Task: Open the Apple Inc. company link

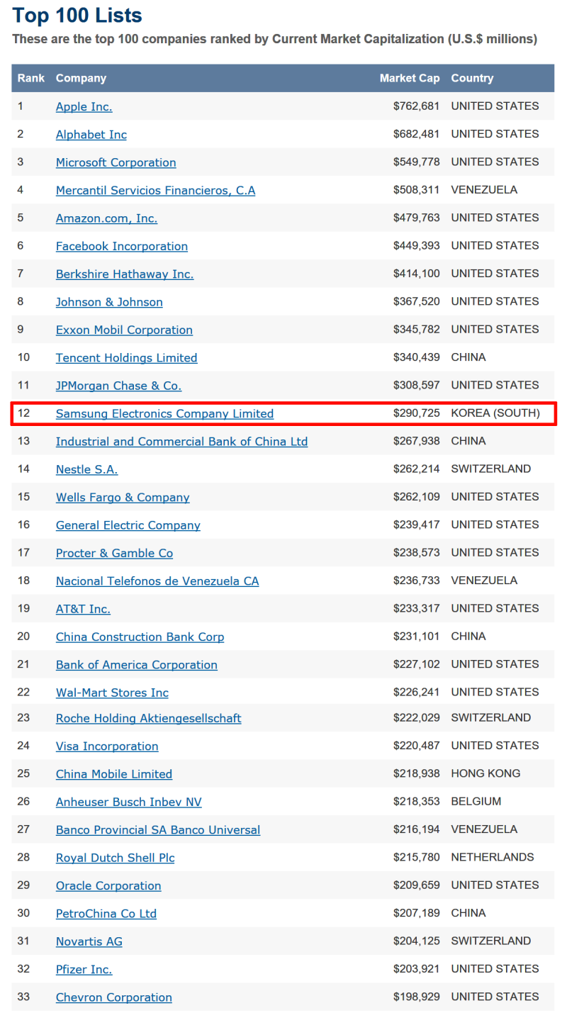Action: [84, 107]
